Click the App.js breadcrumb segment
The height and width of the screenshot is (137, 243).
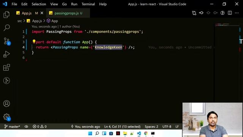[35, 21]
